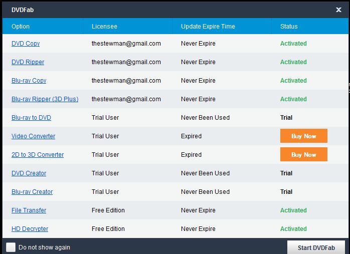Click Trial status for Blu-ray Creator
The width and height of the screenshot is (350, 254).
click(286, 191)
